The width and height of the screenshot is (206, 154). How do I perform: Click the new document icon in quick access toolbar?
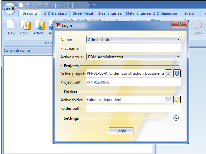pos(21,5)
